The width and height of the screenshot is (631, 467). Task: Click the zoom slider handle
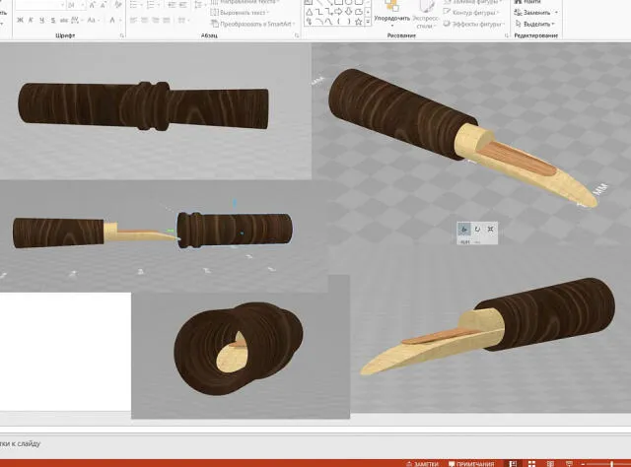coord(611,464)
